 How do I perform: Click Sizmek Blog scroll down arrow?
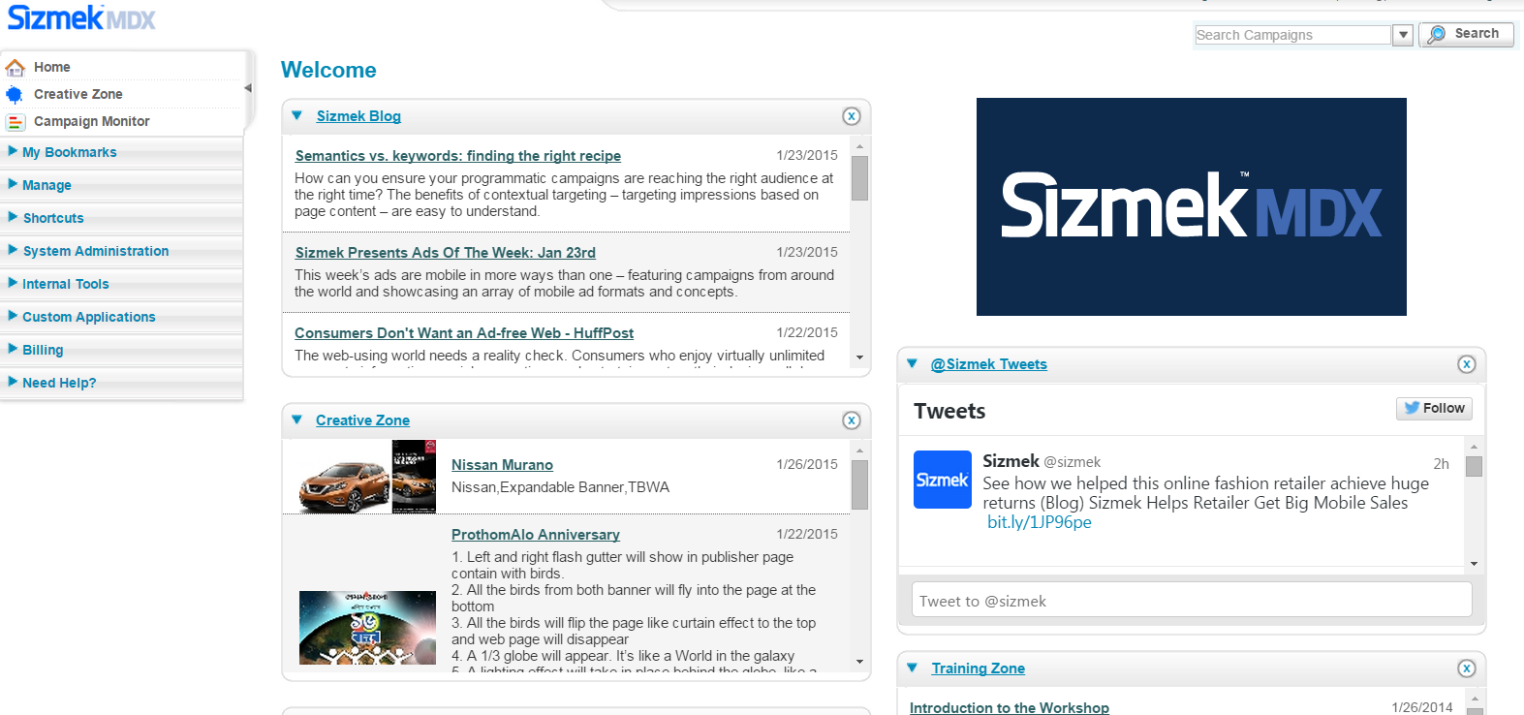[859, 358]
